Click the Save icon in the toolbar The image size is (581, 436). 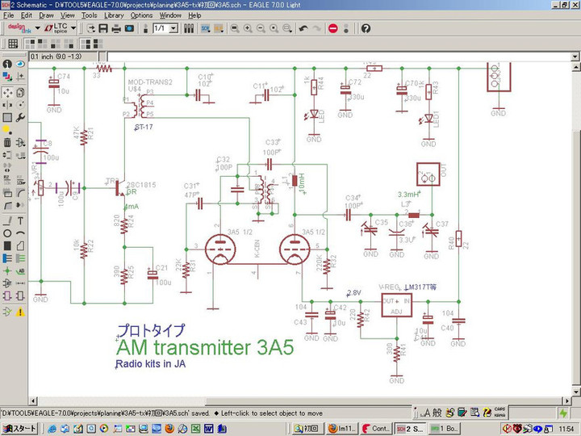[103, 28]
